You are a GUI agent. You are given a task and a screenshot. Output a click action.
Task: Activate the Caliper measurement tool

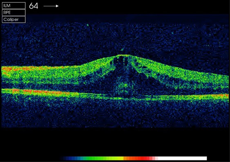tap(13, 20)
